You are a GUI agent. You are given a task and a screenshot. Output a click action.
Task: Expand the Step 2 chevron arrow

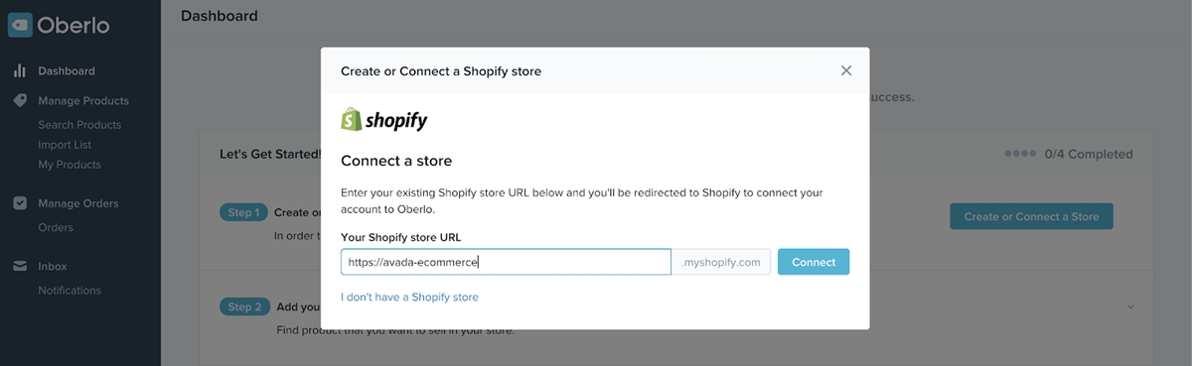coord(1130,306)
